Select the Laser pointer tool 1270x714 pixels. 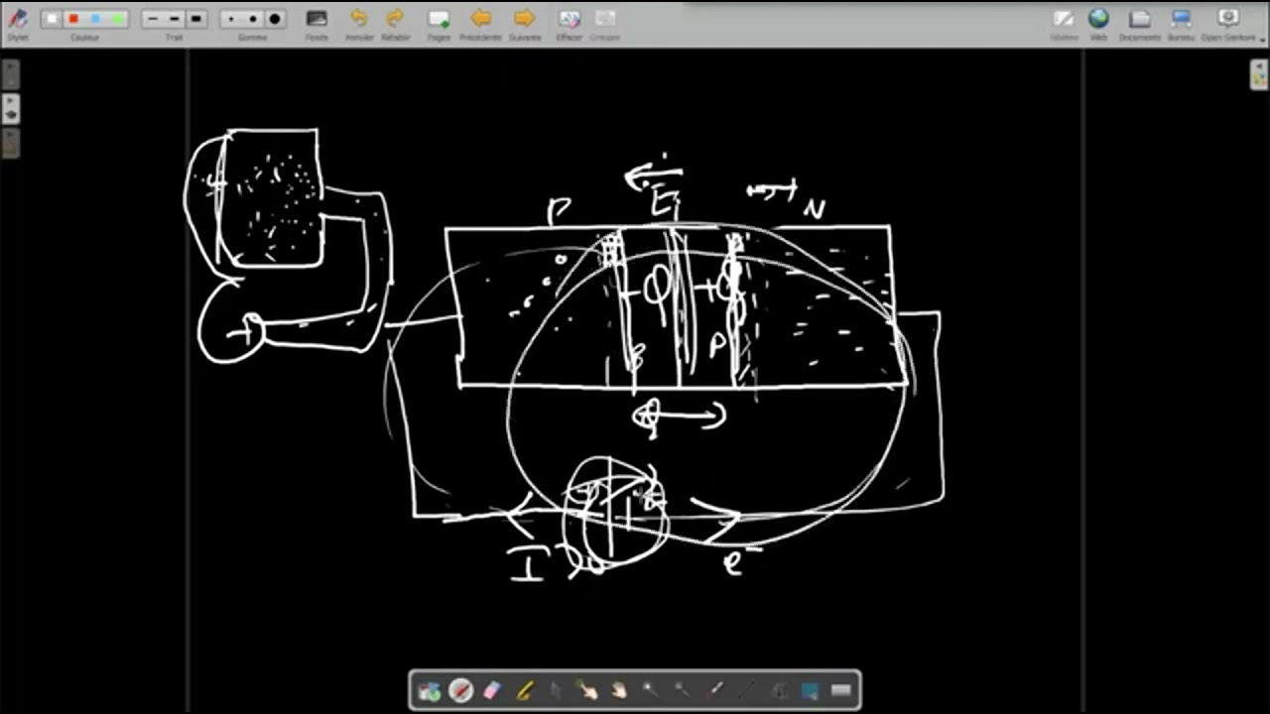click(714, 691)
